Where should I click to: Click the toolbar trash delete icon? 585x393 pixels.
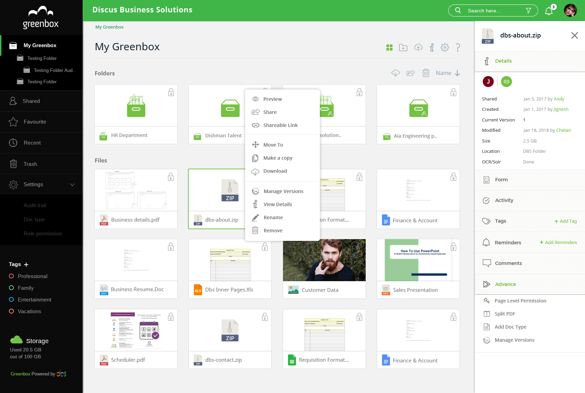click(x=426, y=73)
